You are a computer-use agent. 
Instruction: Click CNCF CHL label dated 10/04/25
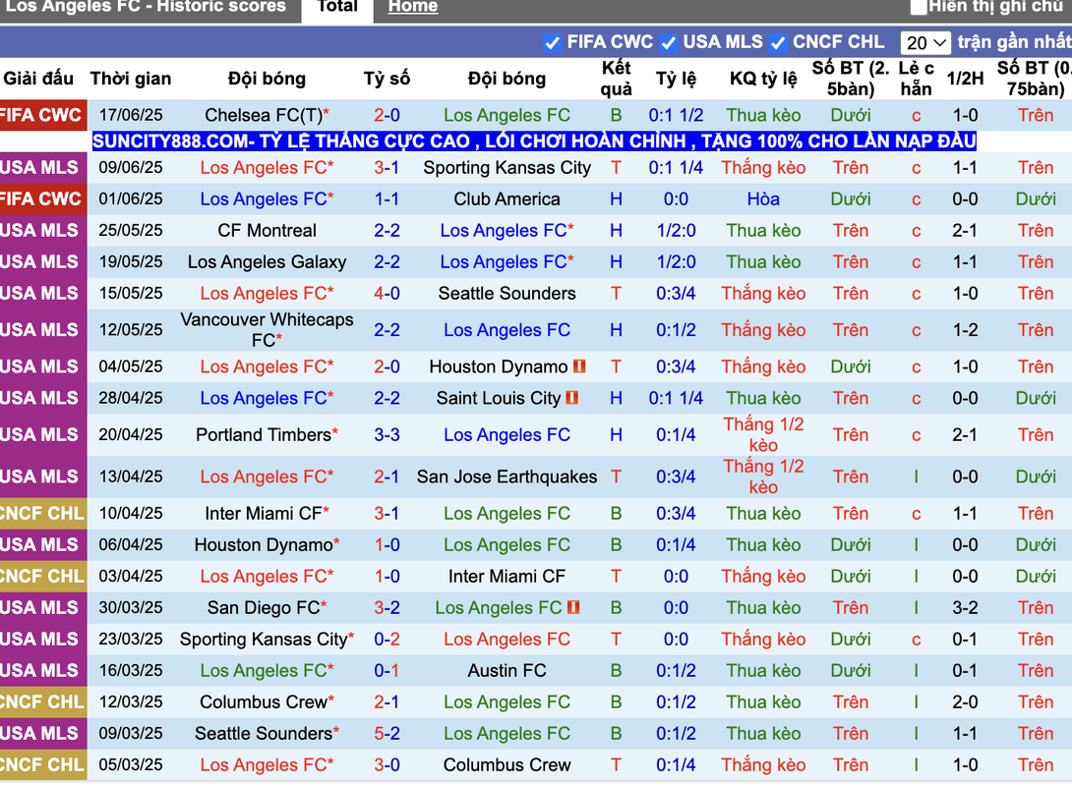point(42,514)
